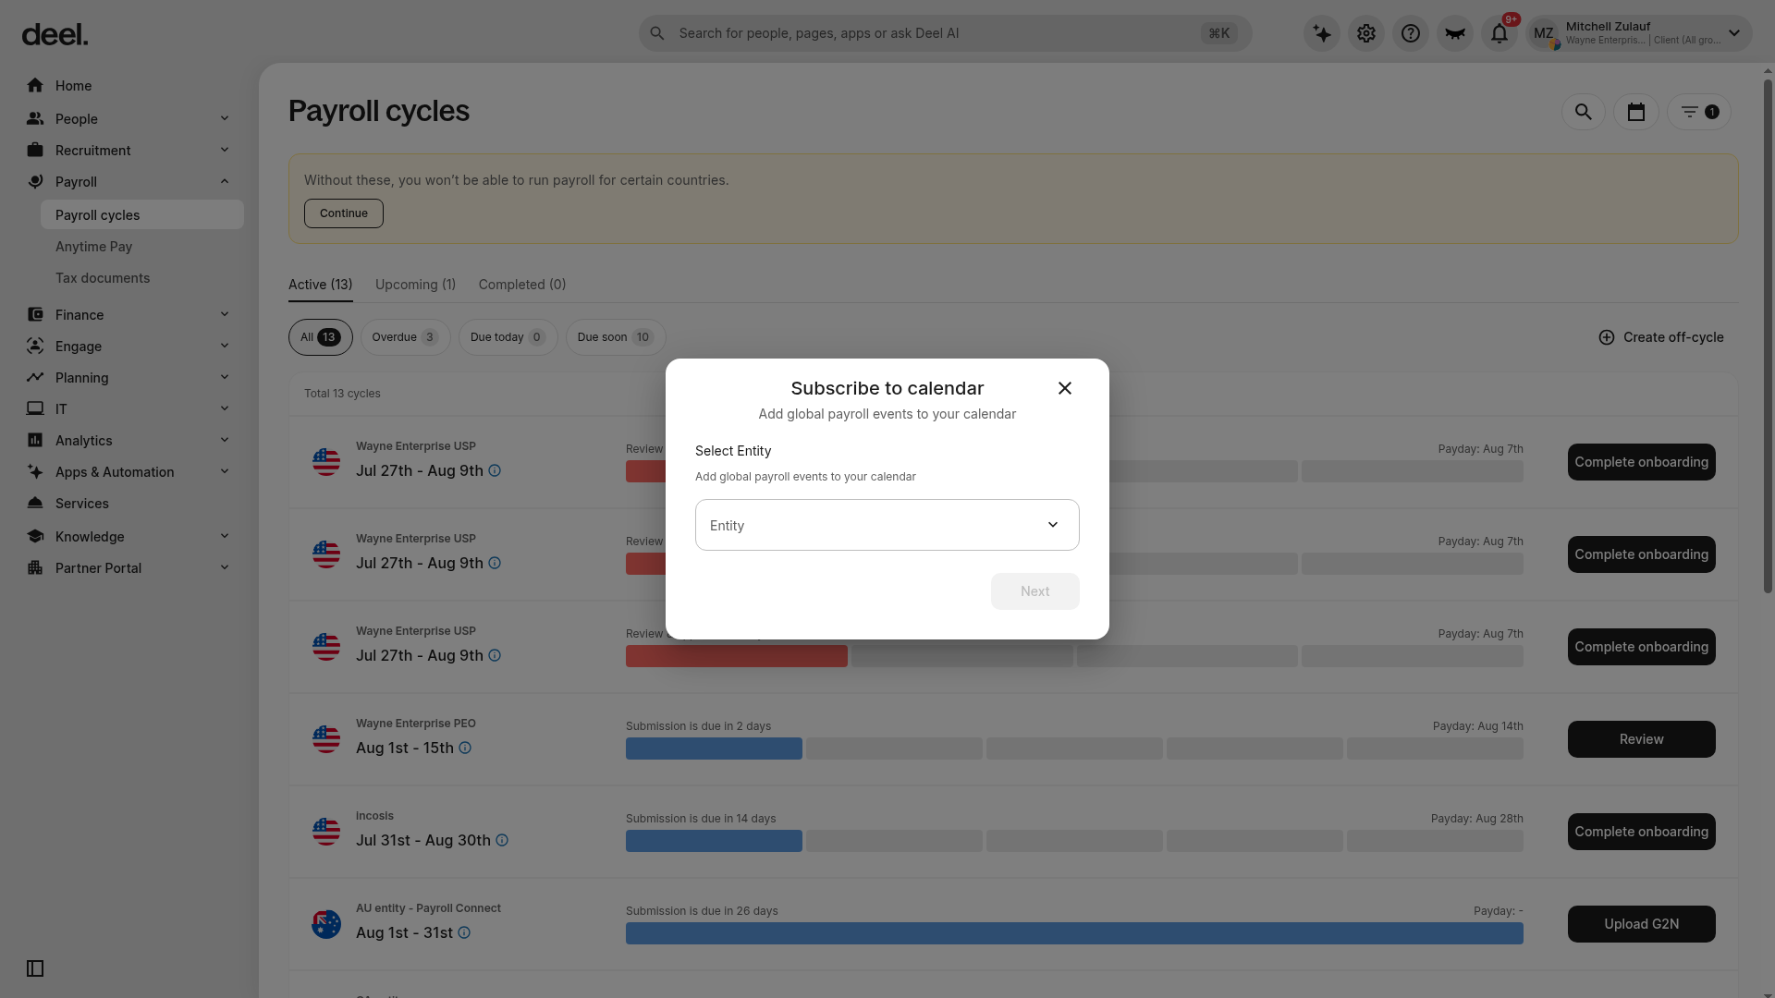Collapse the Payroll menu chevron

point(225,181)
